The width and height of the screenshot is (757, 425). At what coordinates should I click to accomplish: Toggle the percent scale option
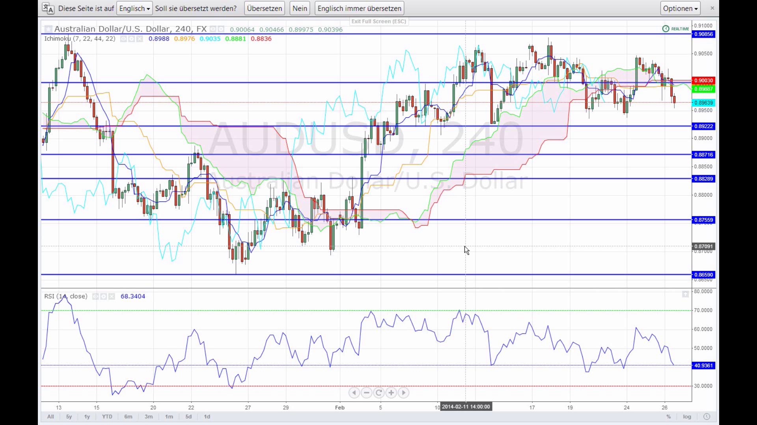669,417
